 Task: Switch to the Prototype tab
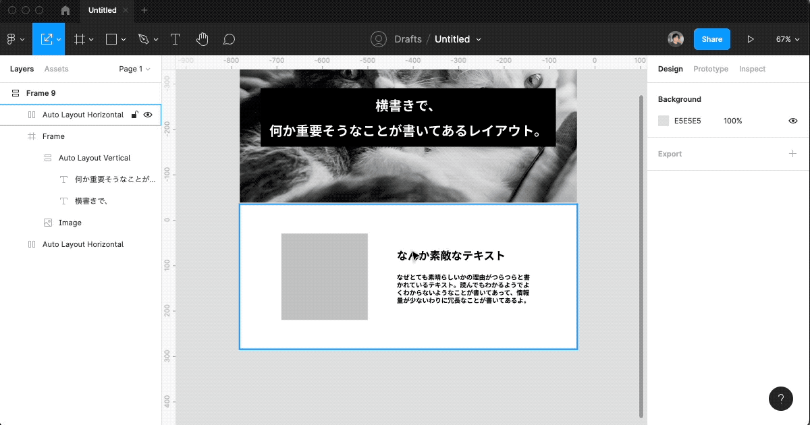click(711, 69)
